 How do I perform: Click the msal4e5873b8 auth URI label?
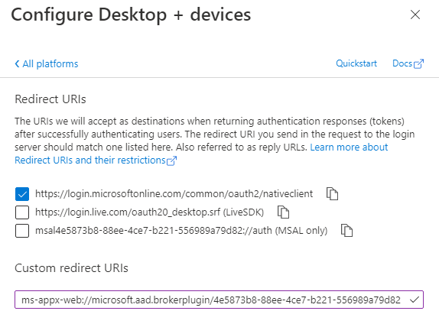[x=181, y=231]
